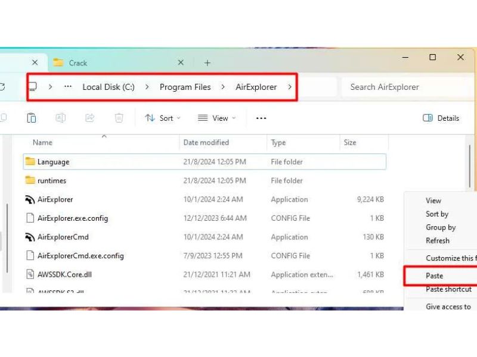Expand chevron after Local Disk (C:) in path
This screenshot has height=357, width=477.
147,87
